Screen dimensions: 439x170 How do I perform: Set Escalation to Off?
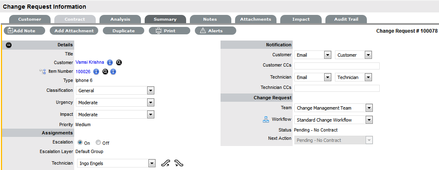click(x=98, y=143)
